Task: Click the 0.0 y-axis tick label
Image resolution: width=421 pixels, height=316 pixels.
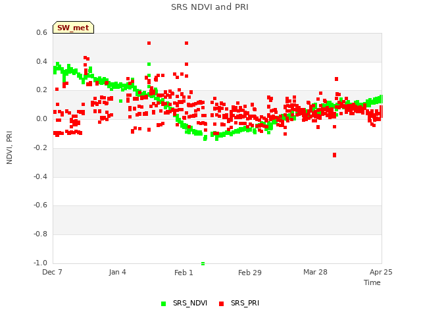Action: tap(41, 118)
